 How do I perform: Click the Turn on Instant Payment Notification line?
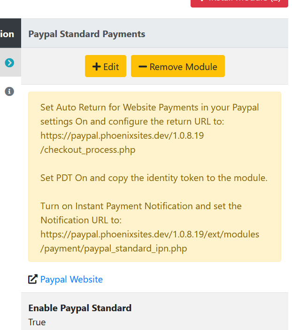coord(141,206)
